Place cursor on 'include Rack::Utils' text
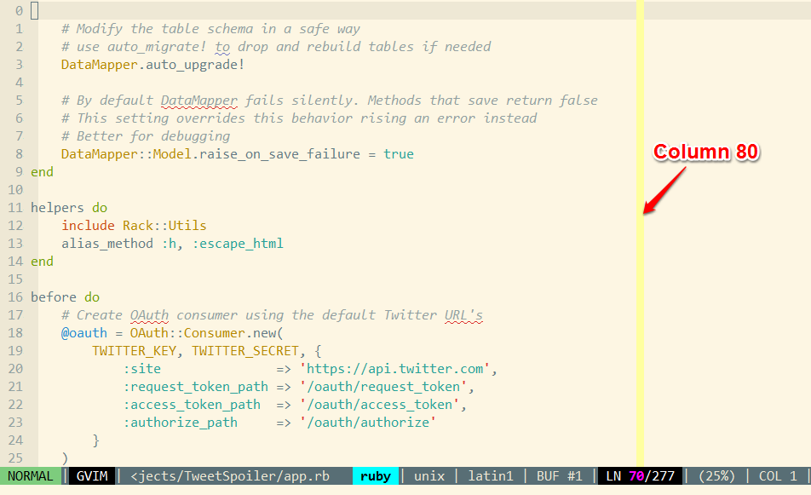Viewport: 811px width, 495px height. (x=134, y=226)
